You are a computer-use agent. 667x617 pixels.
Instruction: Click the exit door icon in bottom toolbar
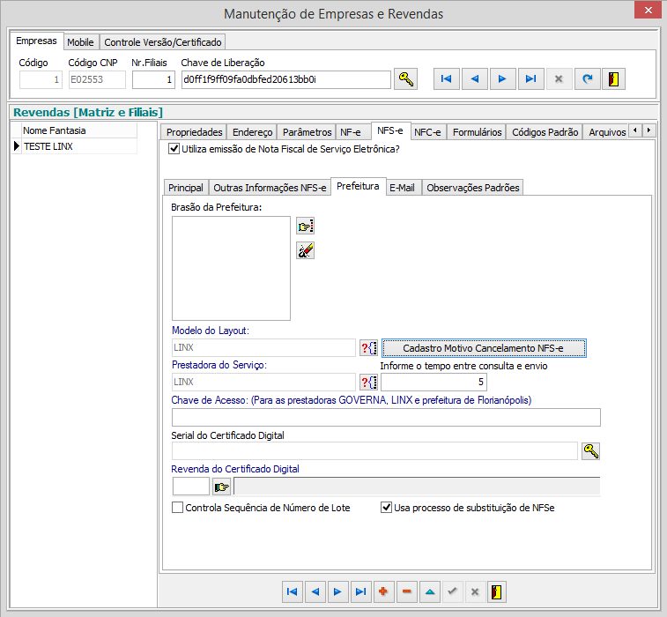tap(497, 591)
